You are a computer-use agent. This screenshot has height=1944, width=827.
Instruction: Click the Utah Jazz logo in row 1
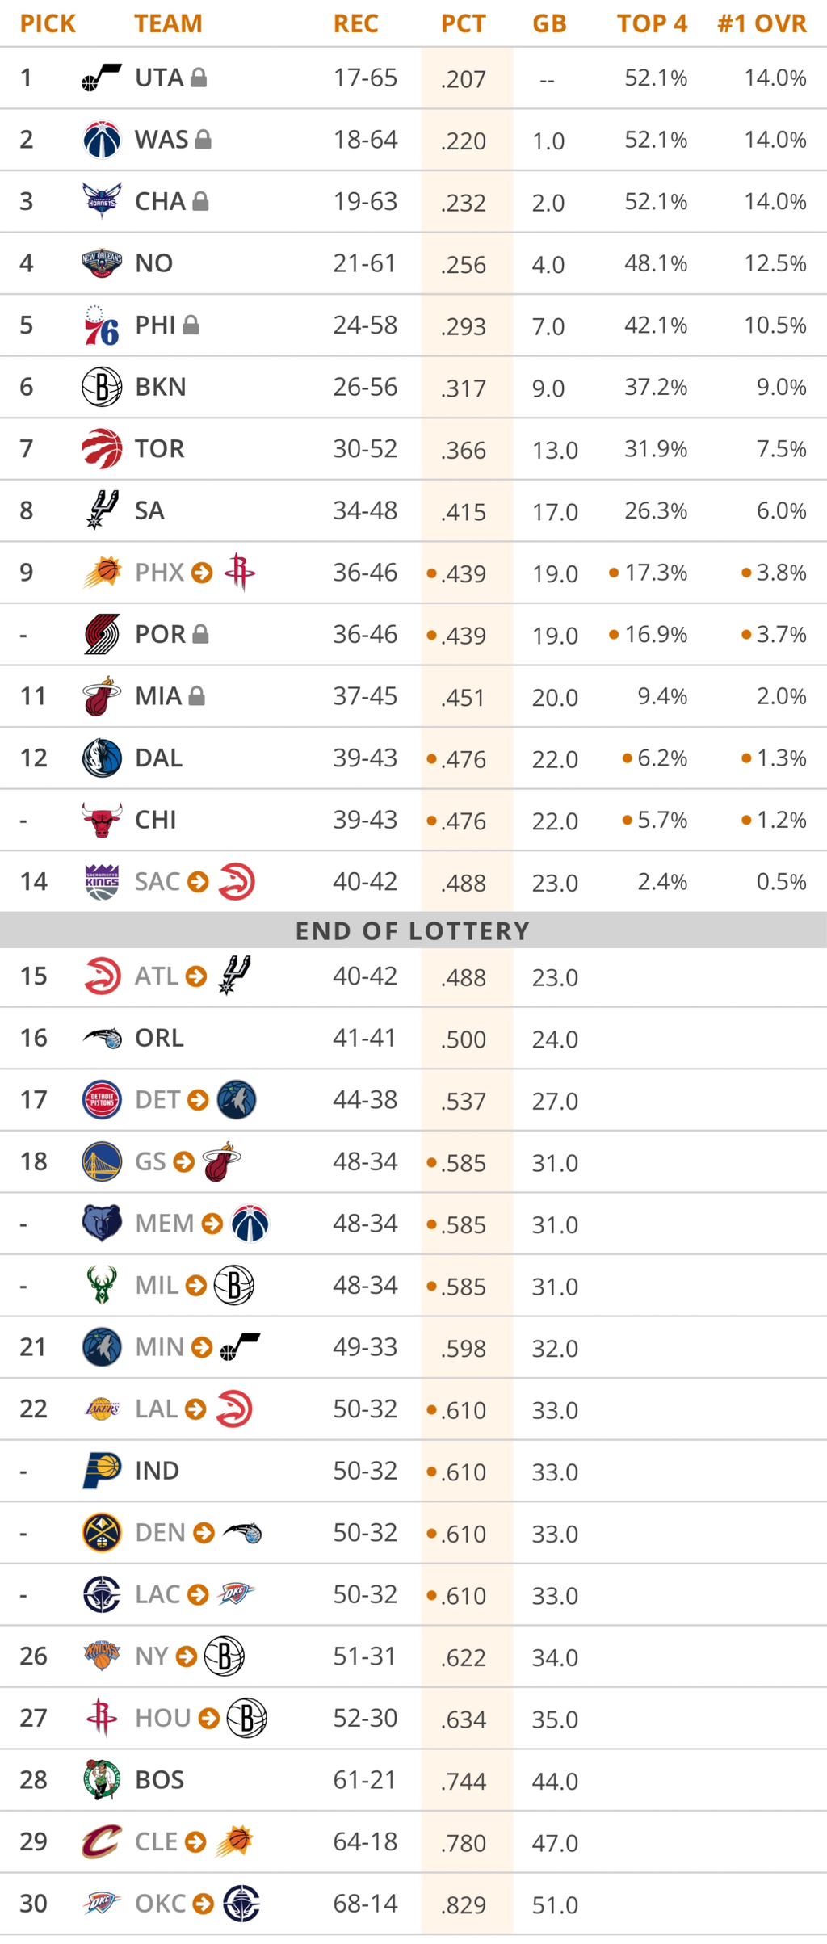(102, 78)
